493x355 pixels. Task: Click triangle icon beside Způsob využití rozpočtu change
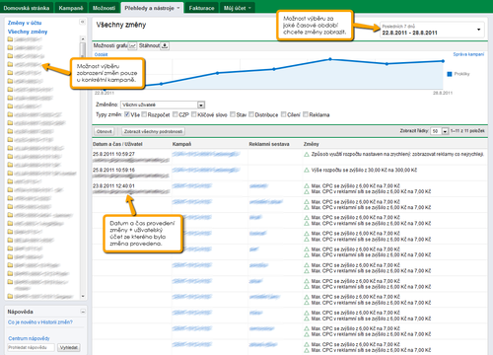click(x=307, y=154)
